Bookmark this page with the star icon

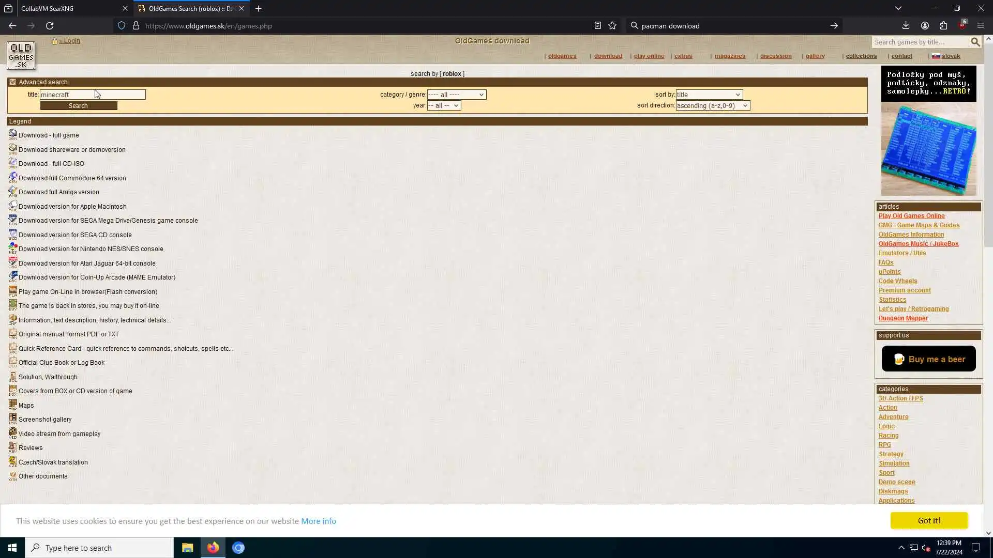click(x=612, y=26)
